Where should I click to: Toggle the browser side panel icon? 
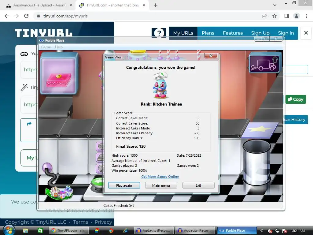click(287, 16)
